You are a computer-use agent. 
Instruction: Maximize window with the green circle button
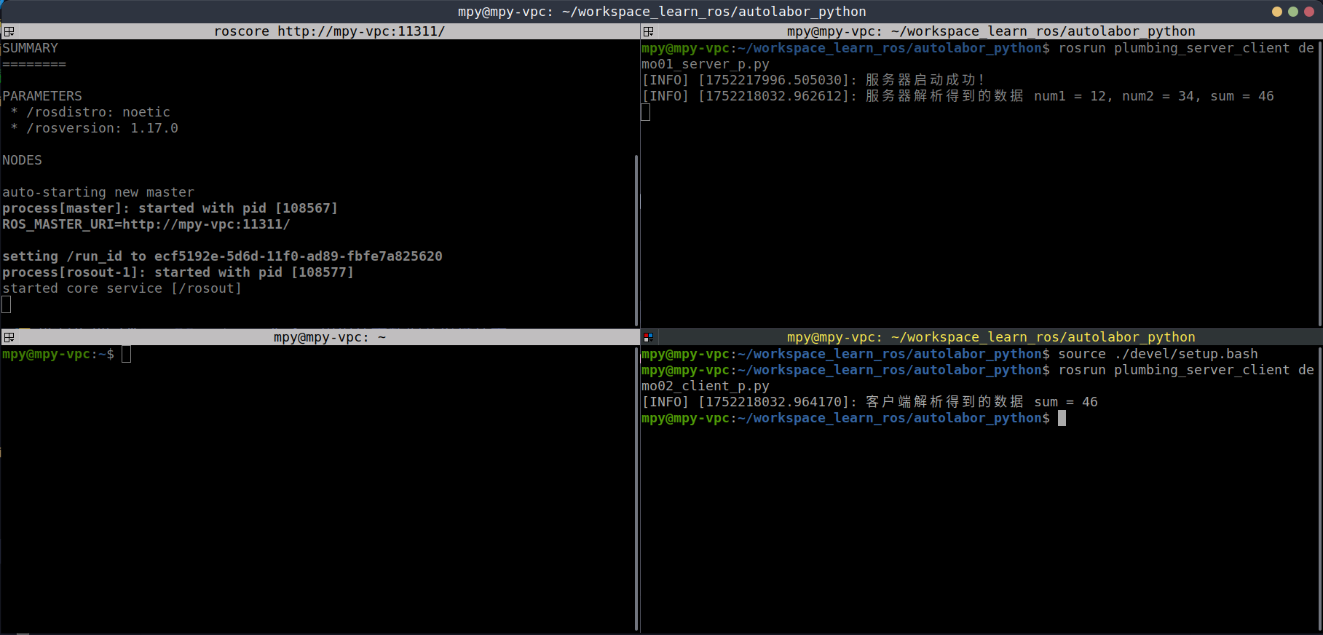click(x=1293, y=12)
